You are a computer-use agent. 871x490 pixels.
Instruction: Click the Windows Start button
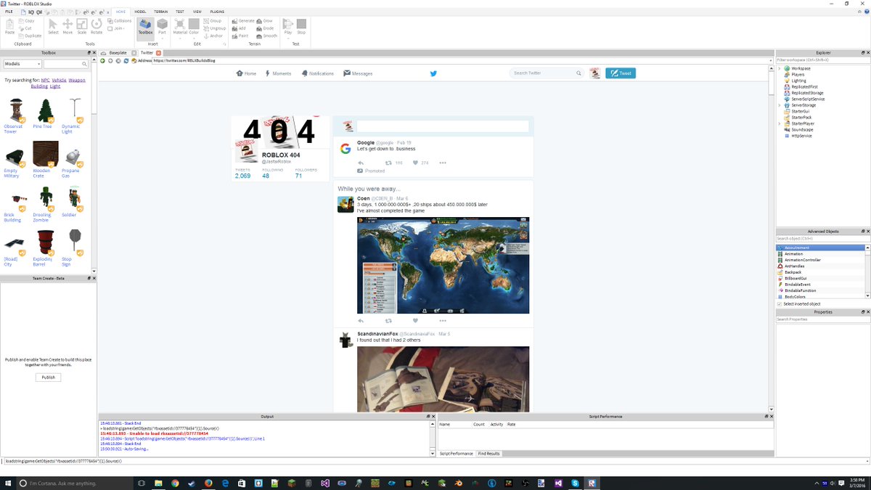coord(8,483)
